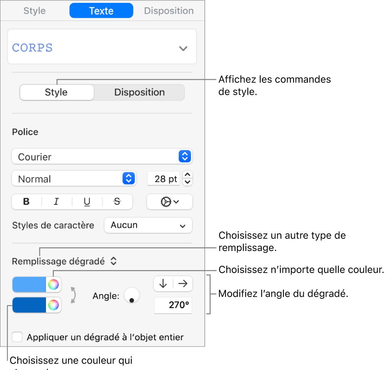Open Styles de caractère Aucun dropdown
This screenshot has height=370, width=390.
coord(148,225)
